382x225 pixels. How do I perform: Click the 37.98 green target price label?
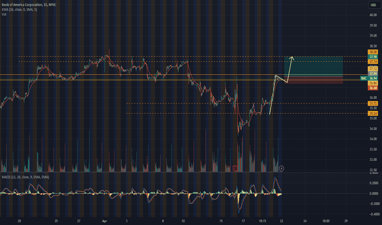(373, 57)
